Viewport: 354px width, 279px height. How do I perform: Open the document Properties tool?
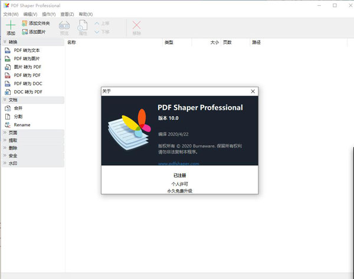point(83,28)
